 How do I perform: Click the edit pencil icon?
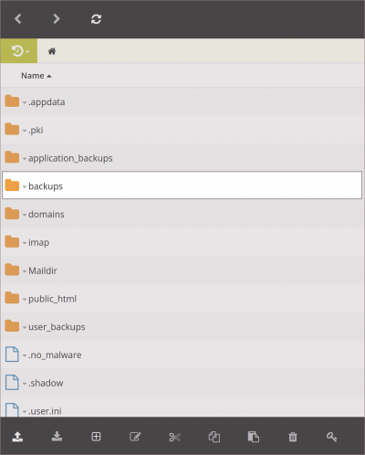(x=135, y=437)
